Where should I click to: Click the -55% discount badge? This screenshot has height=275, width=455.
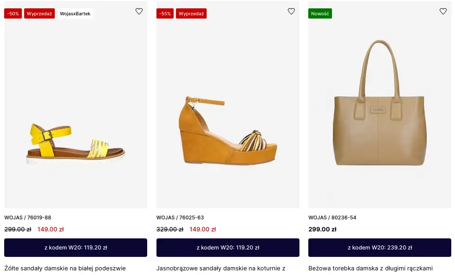(165, 13)
